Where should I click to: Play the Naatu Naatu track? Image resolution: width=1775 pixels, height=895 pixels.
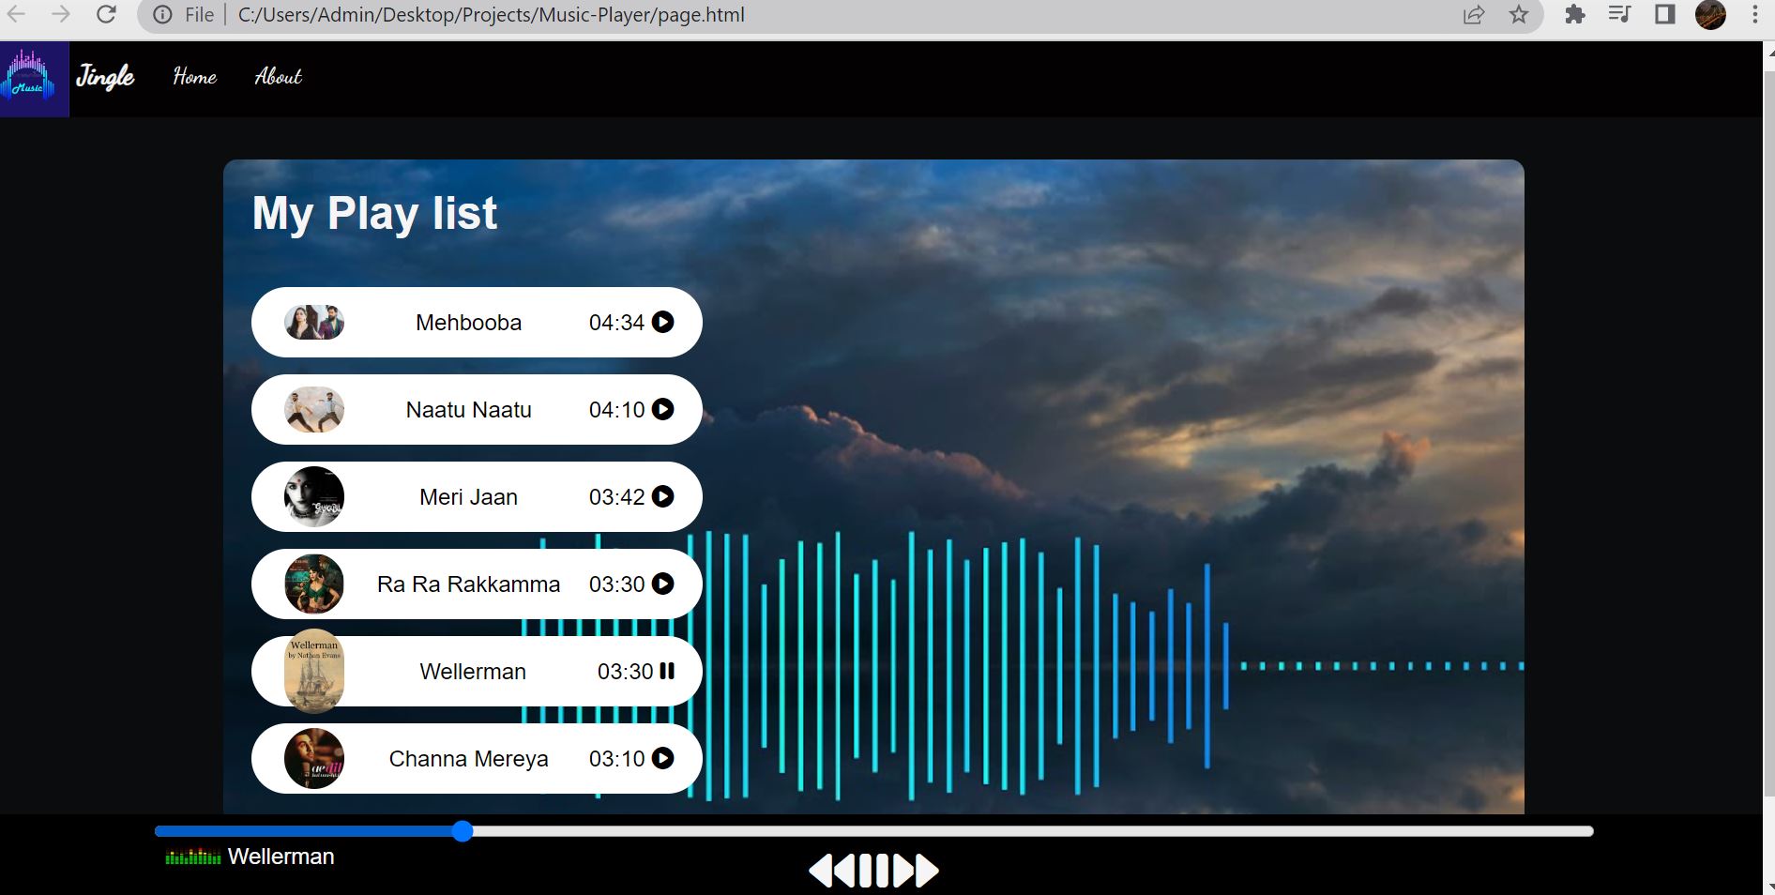point(661,410)
